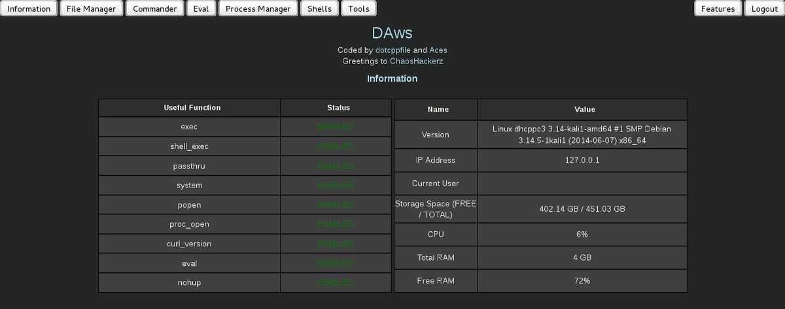Select the Version name cell
The image size is (785, 309).
click(x=436, y=135)
